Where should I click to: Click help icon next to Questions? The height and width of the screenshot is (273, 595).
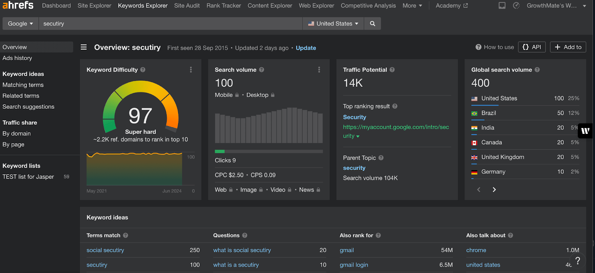(x=245, y=235)
